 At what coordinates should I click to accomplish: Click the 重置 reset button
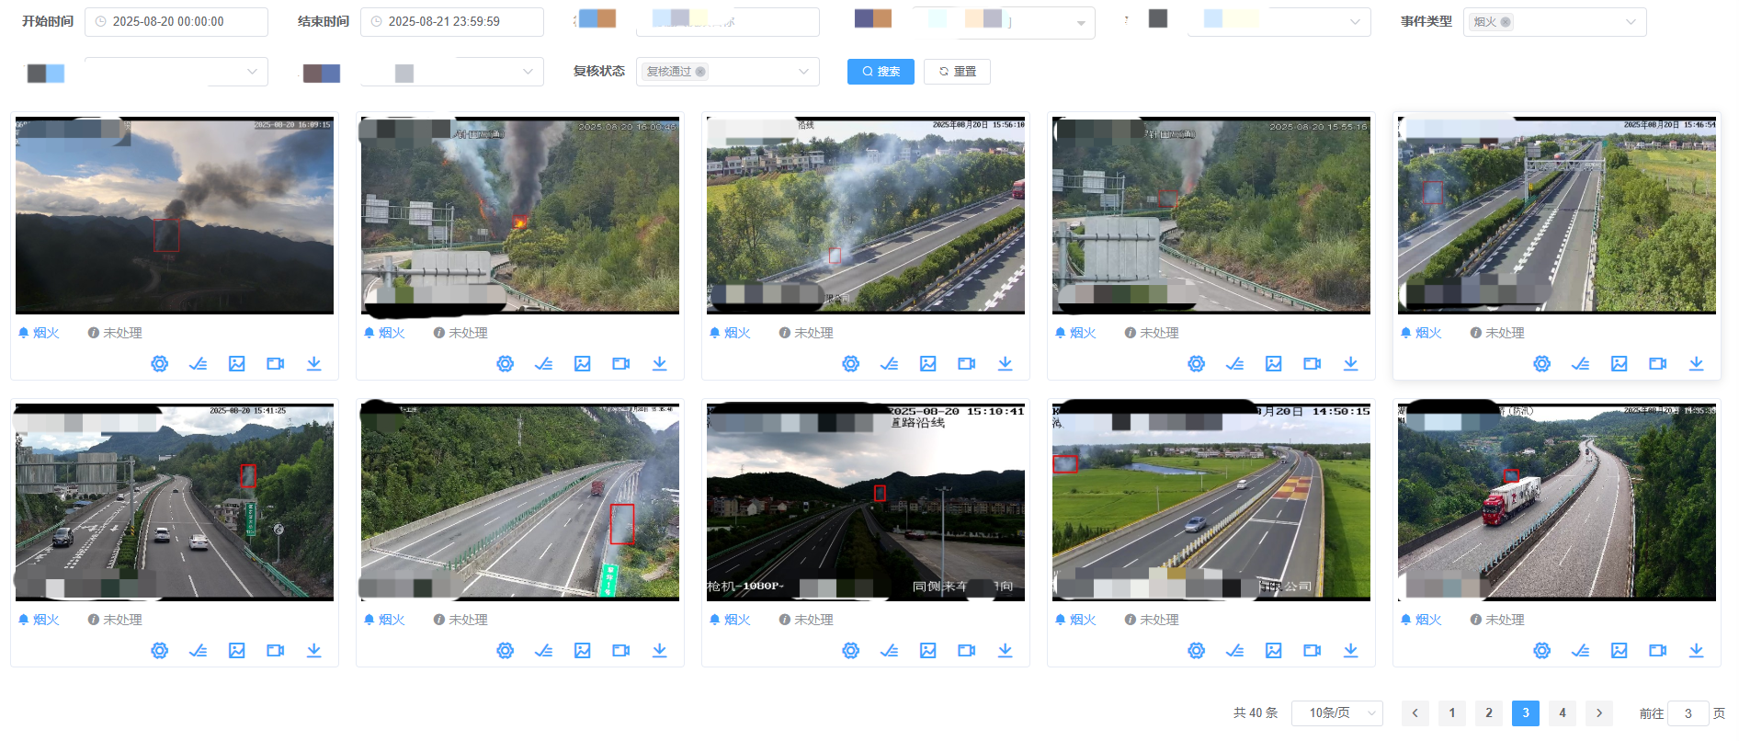tap(957, 72)
